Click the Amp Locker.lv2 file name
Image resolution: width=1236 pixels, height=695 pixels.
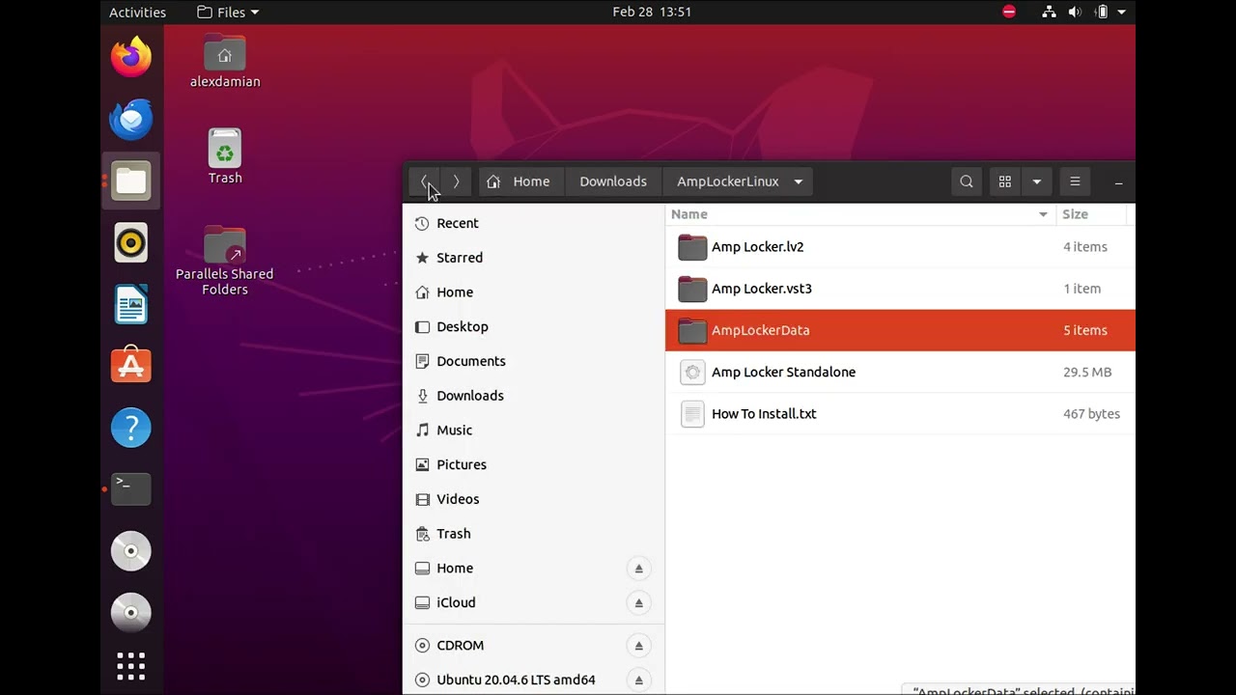758,247
